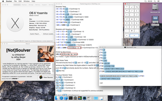Open the Window menu

[x=26, y=1]
